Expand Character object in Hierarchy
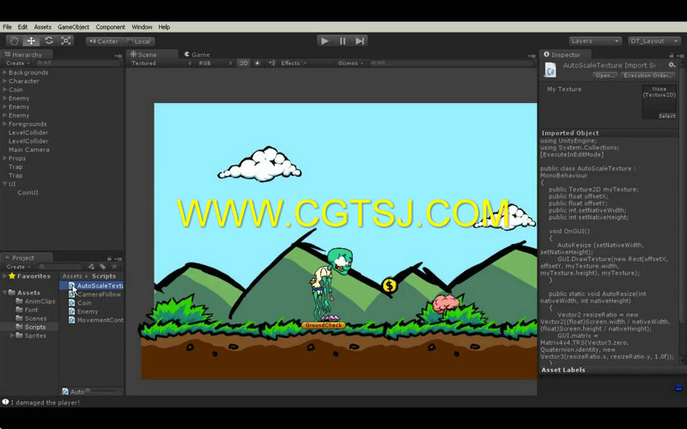Screen dimensions: 687x429 [5, 81]
